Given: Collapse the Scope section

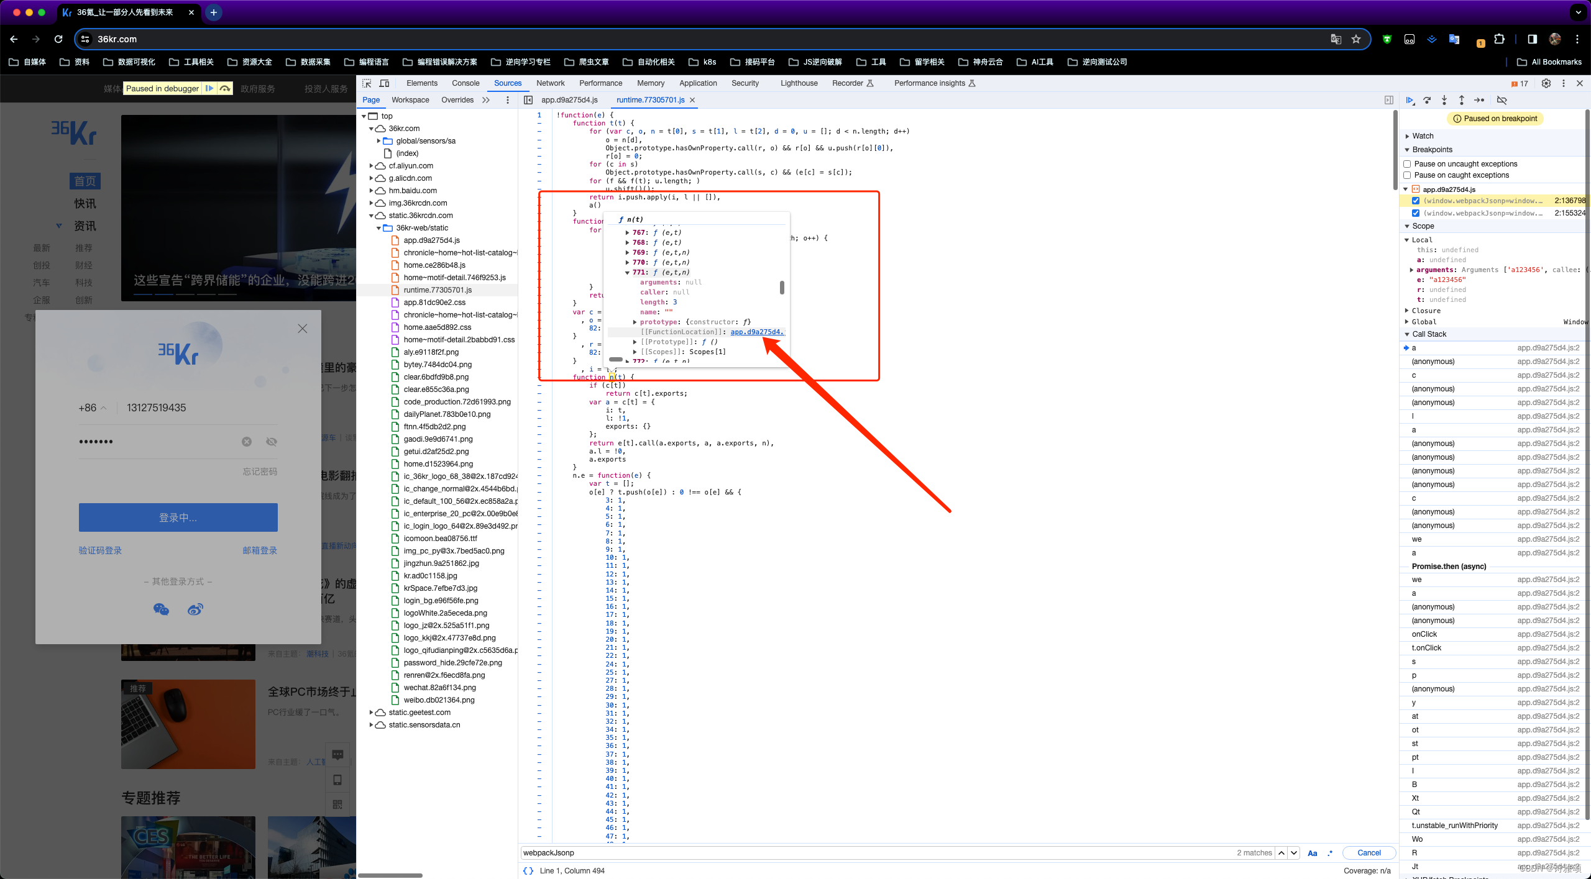Looking at the screenshot, I should pos(1407,226).
